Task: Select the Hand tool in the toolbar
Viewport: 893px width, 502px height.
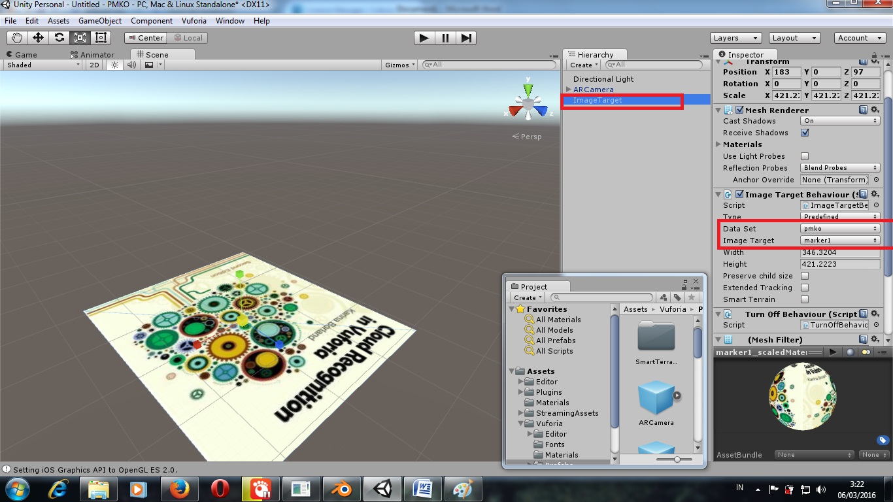Action: point(17,38)
